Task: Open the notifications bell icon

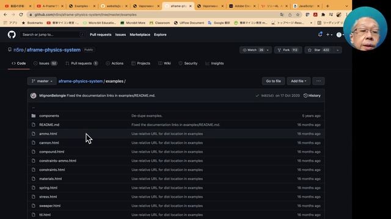Action: (x=320, y=35)
